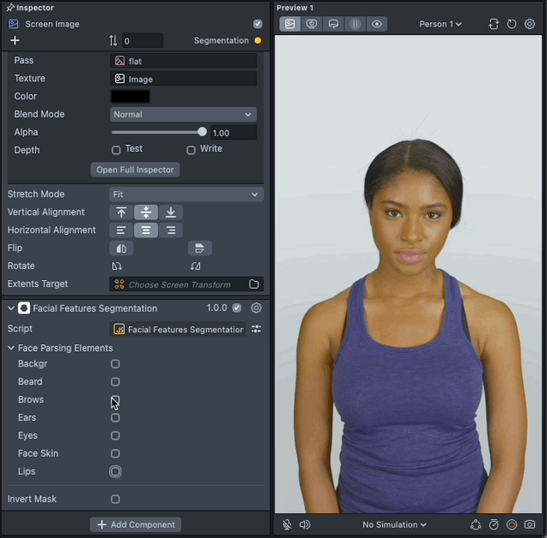Open the No Simulation menu
Screen dimensions: 547x538
(x=394, y=524)
